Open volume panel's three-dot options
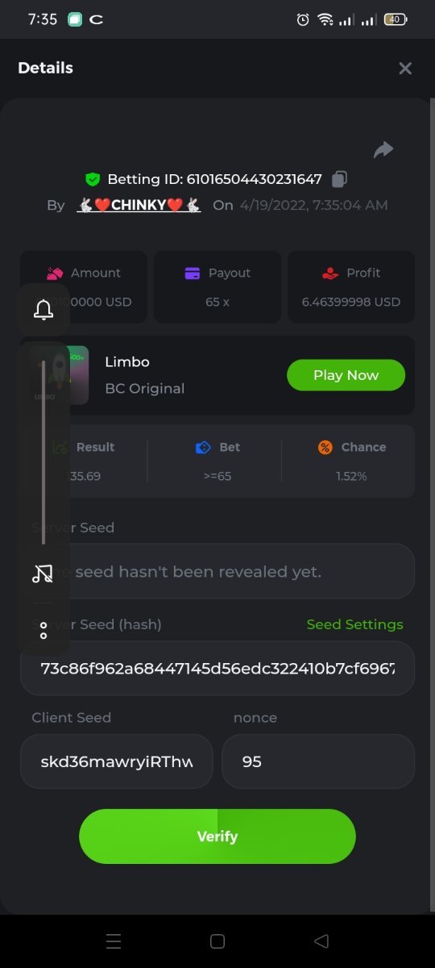435x968 pixels. pos(43,630)
